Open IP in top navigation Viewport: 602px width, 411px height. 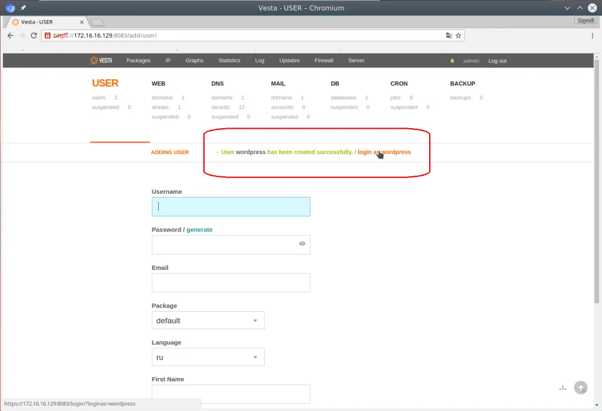click(x=168, y=61)
